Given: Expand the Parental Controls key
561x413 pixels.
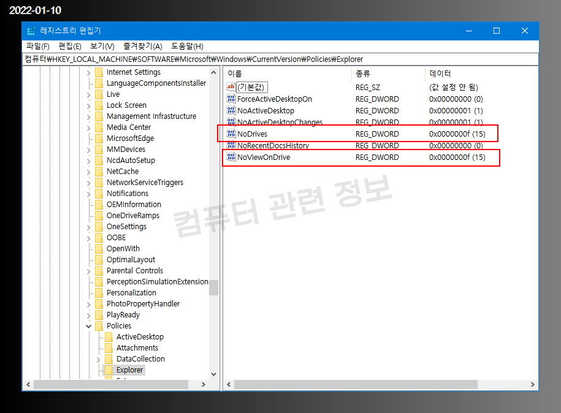Looking at the screenshot, I should 89,271.
